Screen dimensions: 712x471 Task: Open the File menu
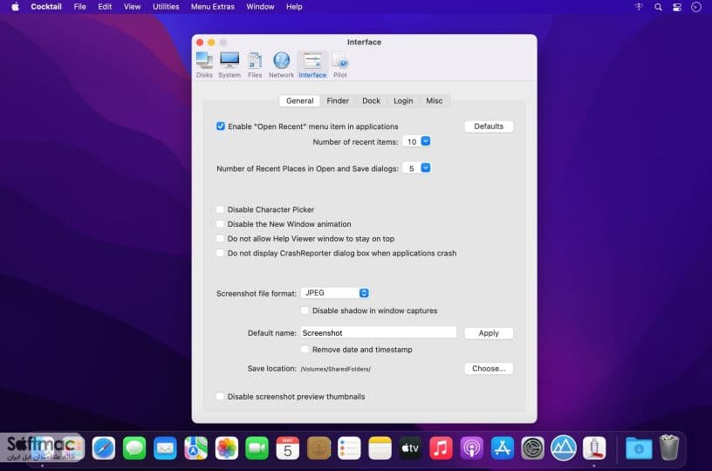tap(80, 7)
